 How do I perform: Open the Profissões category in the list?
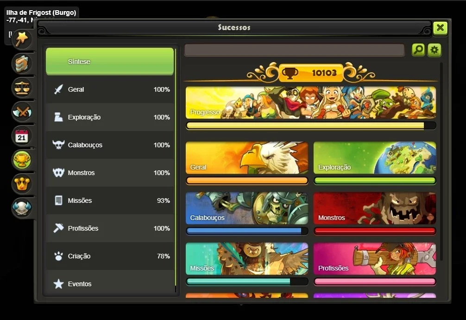[110, 228]
